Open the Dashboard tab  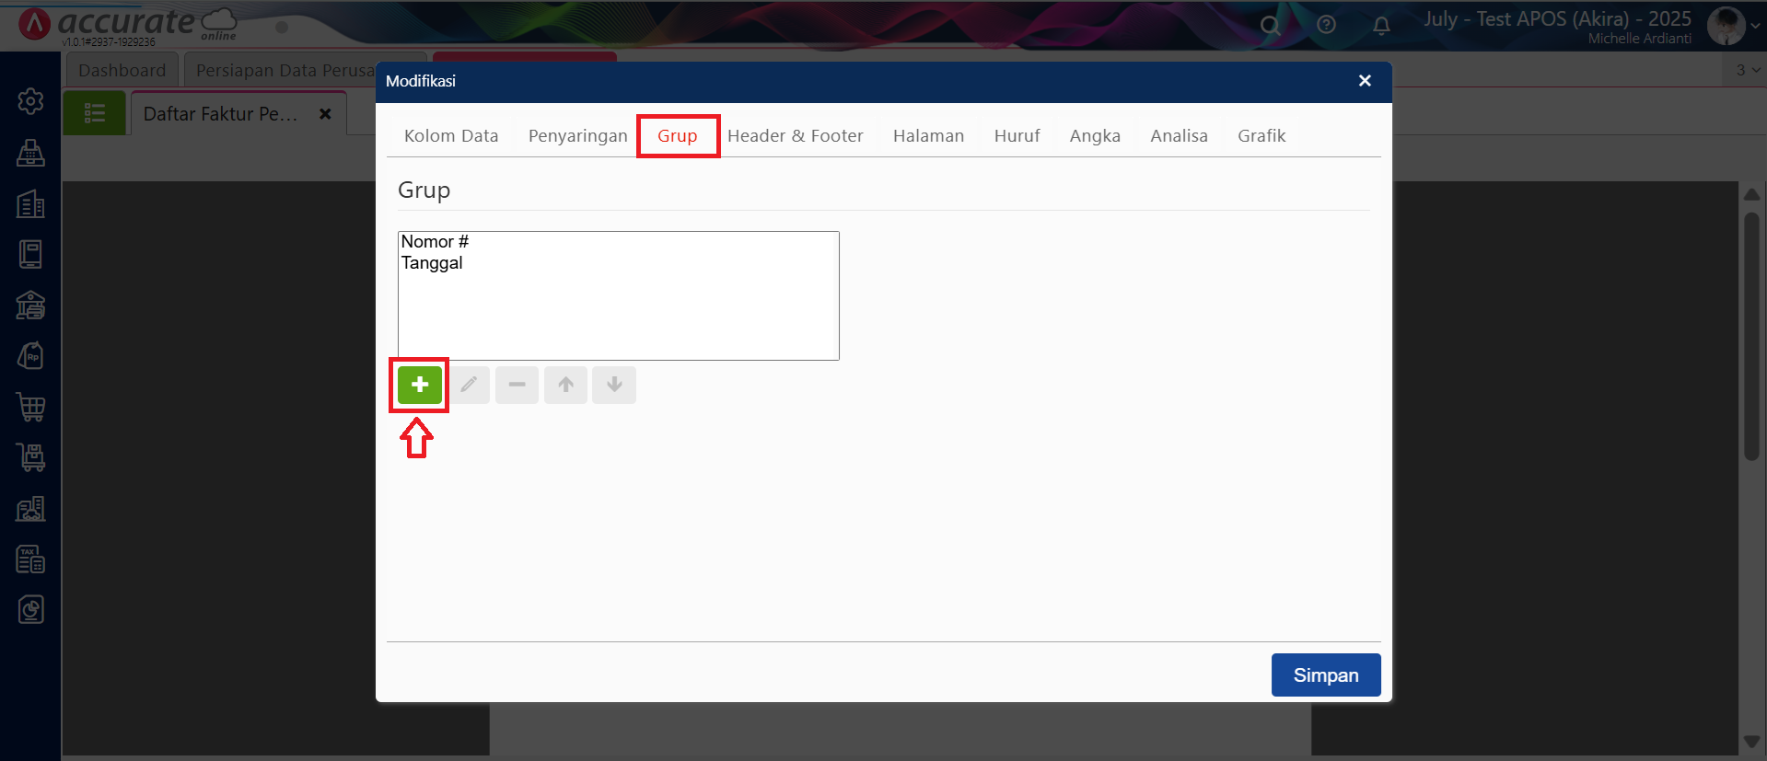[x=122, y=71]
